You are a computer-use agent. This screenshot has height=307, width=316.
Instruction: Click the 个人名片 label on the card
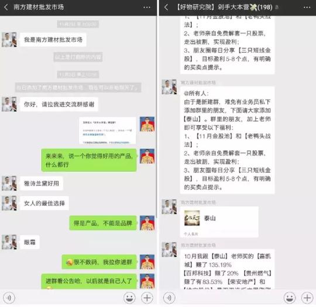191,234
